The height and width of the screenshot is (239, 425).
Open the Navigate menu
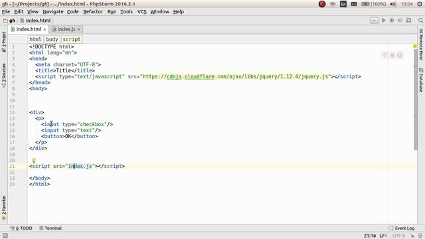tap(53, 12)
